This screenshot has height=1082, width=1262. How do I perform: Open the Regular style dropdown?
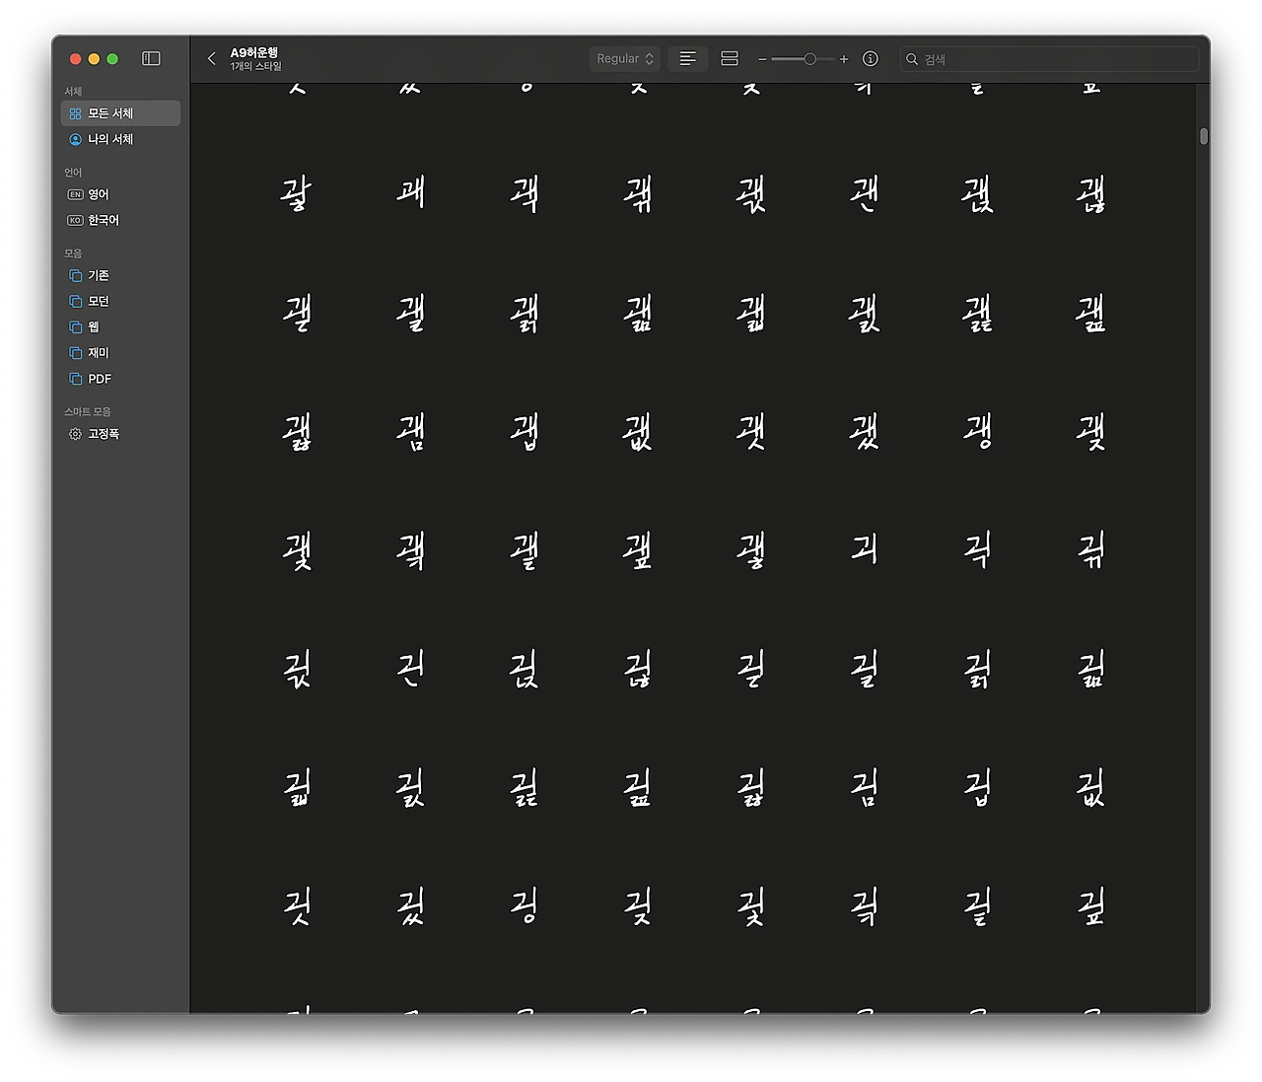pyautogui.click(x=625, y=59)
